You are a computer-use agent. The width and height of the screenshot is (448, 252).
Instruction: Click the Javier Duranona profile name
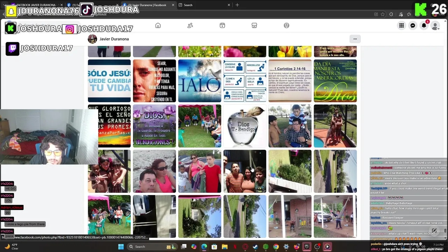(x=114, y=39)
